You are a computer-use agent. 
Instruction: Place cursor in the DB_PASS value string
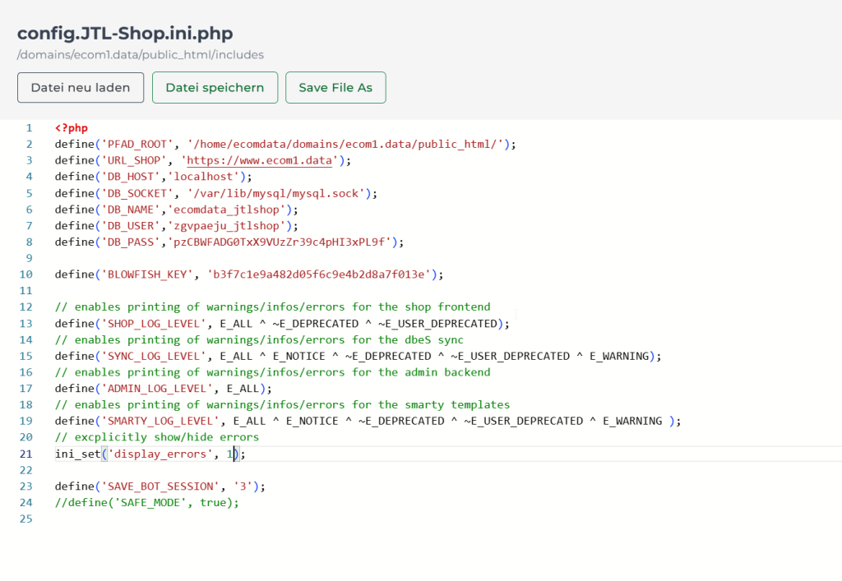point(281,242)
